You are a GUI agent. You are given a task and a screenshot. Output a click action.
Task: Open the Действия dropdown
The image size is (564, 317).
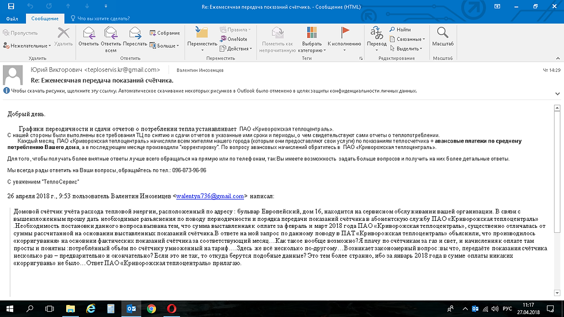tap(235, 48)
